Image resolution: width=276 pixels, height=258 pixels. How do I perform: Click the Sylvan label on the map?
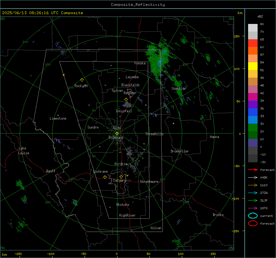117,90
